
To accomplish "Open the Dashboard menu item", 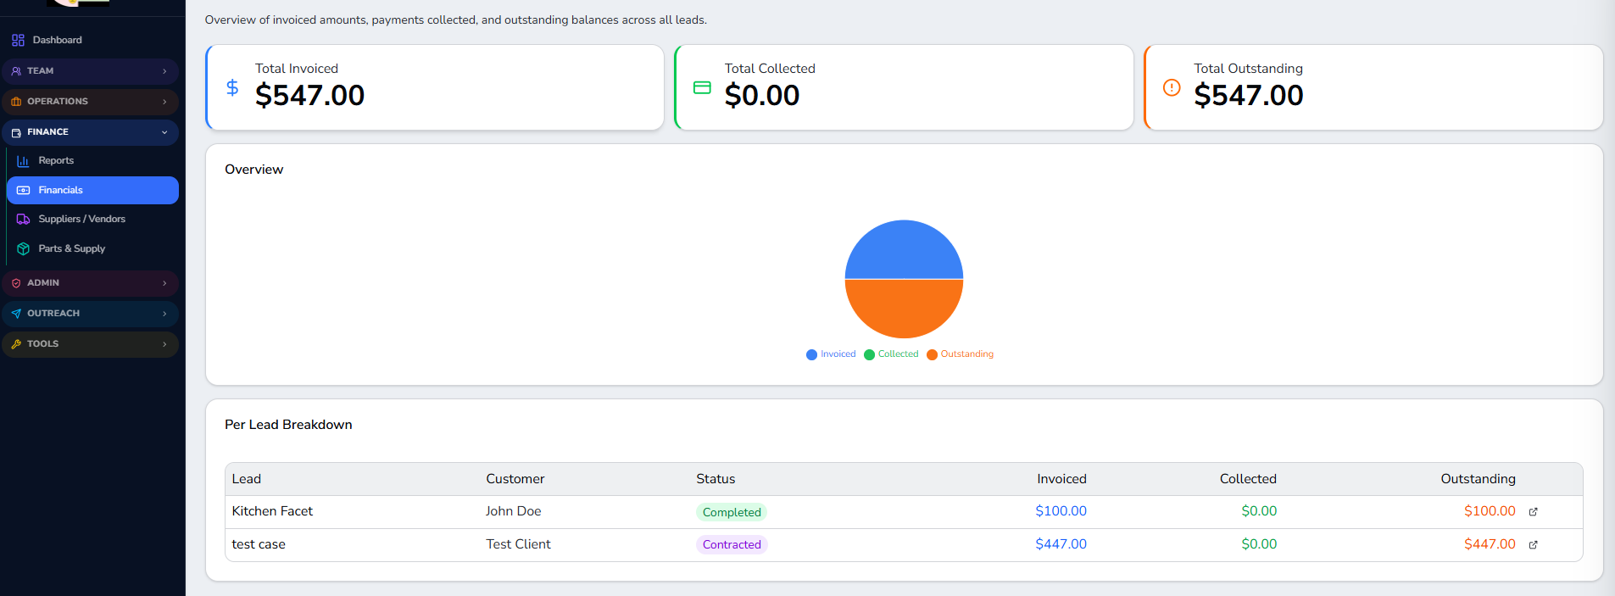I will pos(90,40).
